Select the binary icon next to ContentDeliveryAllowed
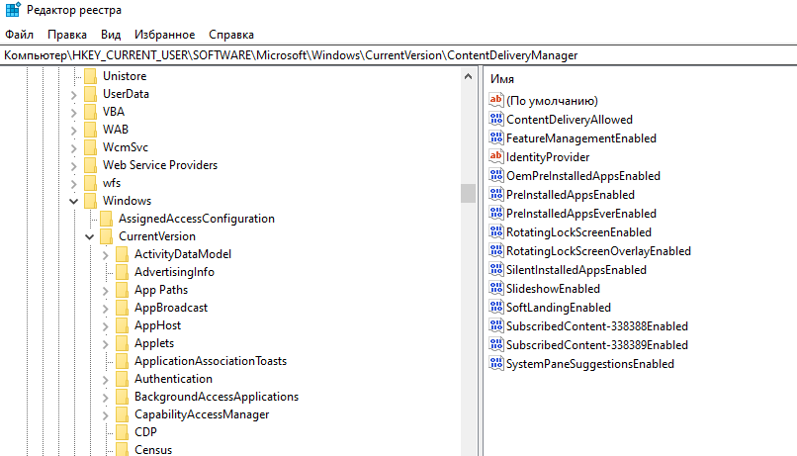 point(496,120)
